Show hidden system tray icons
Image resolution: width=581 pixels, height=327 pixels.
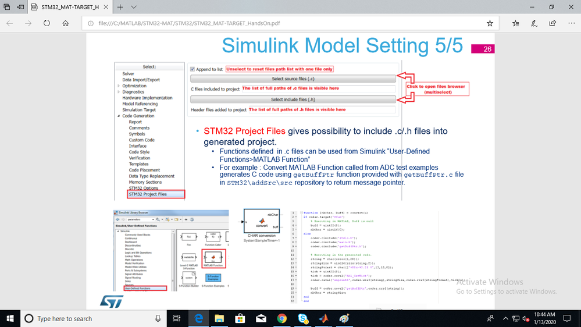pos(505,318)
